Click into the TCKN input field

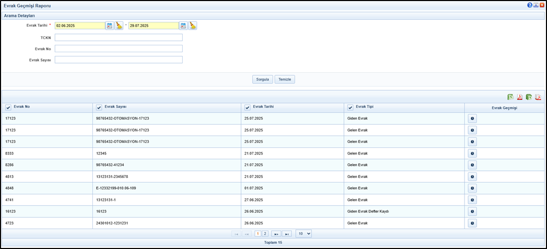[118, 37]
